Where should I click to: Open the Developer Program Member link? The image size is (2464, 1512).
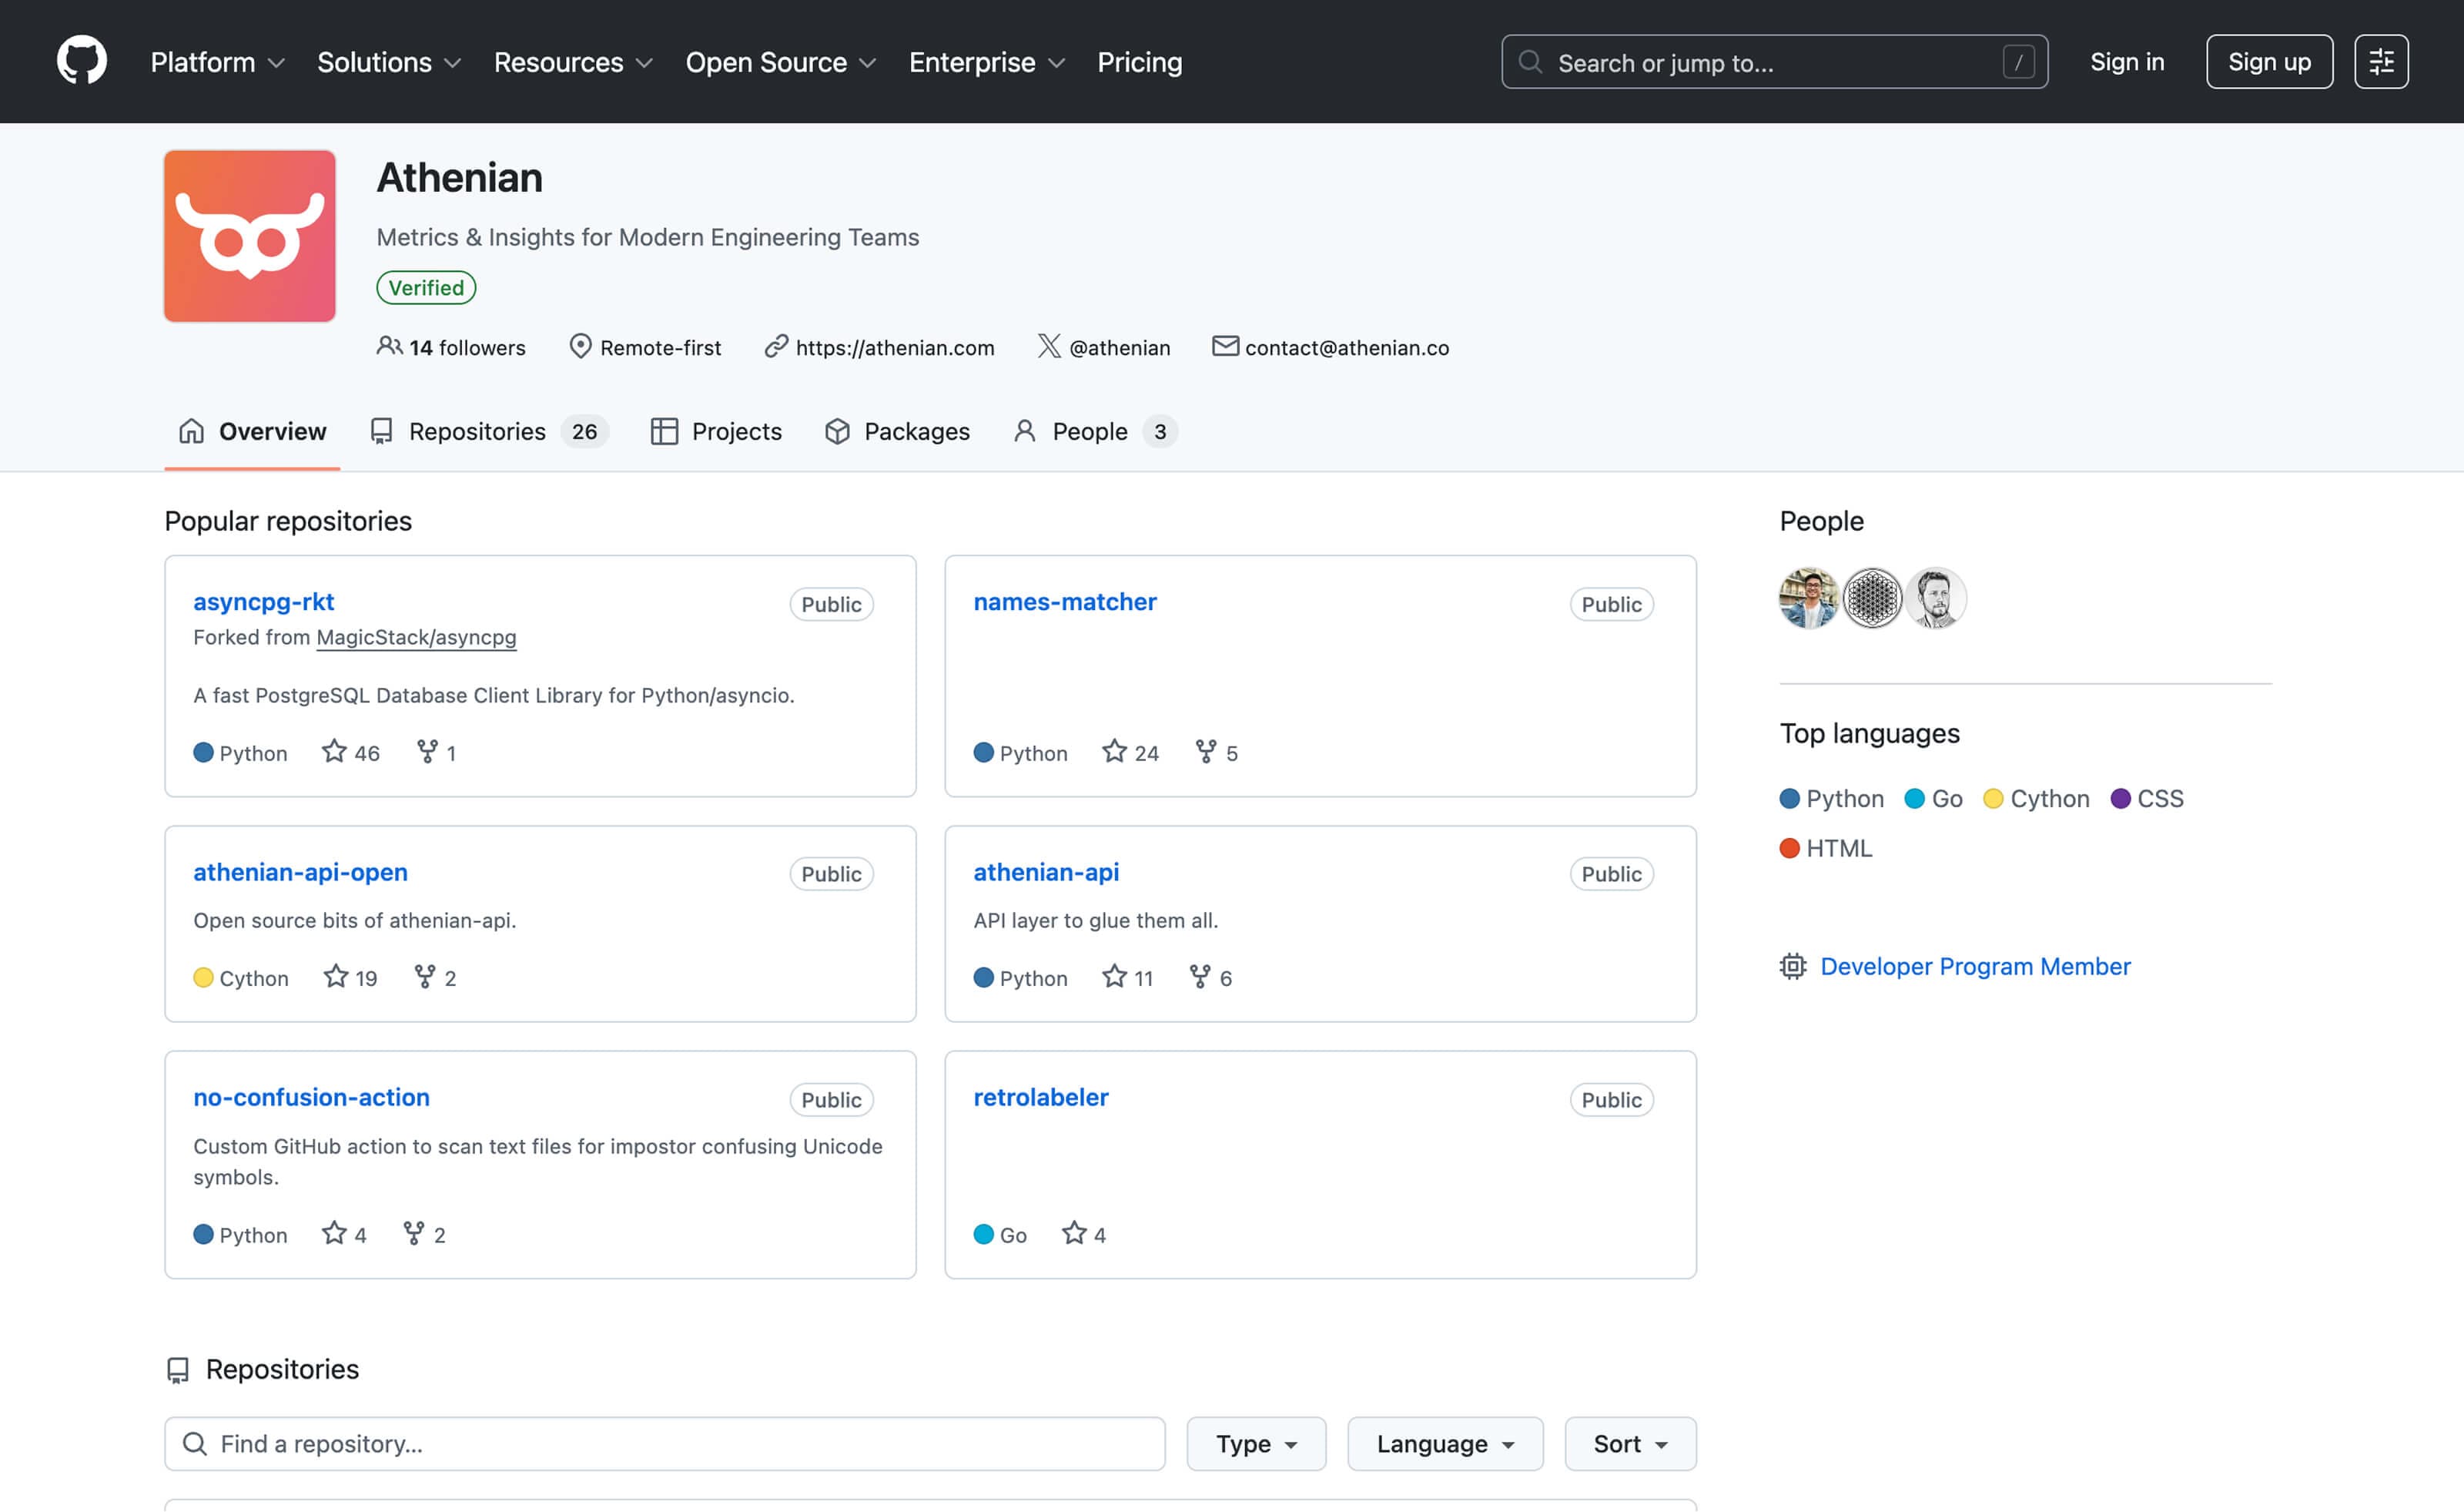point(1975,966)
